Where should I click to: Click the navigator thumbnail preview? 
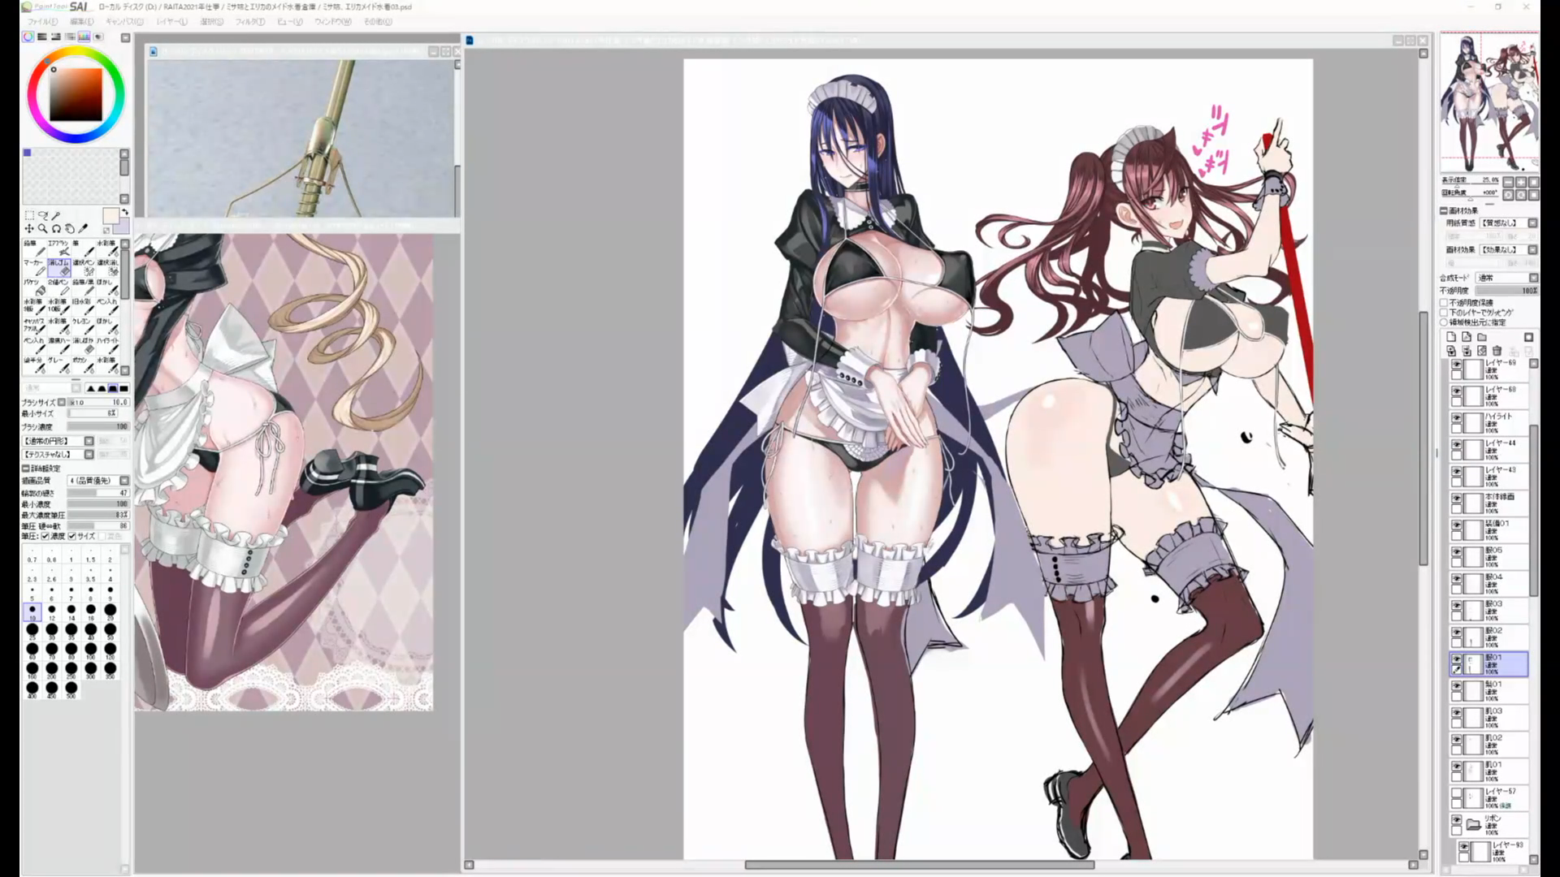[1489, 102]
